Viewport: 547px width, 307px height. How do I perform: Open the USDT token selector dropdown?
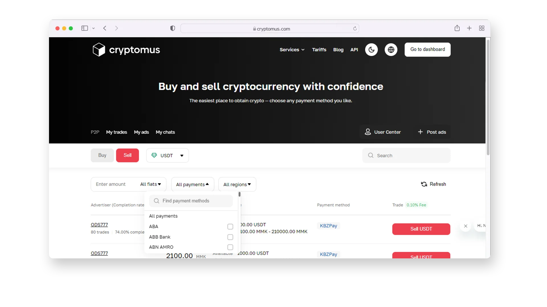(x=167, y=155)
